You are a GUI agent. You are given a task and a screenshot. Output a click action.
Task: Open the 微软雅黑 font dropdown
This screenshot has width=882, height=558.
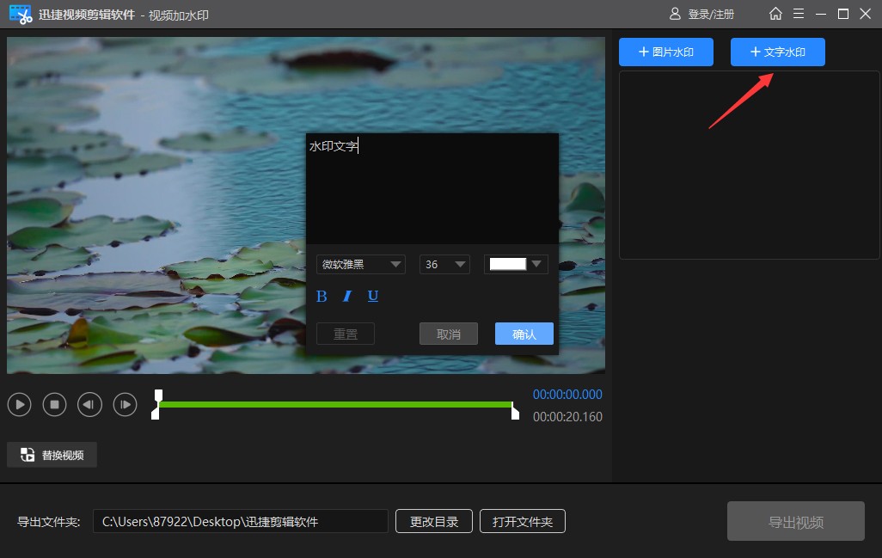tap(361, 264)
